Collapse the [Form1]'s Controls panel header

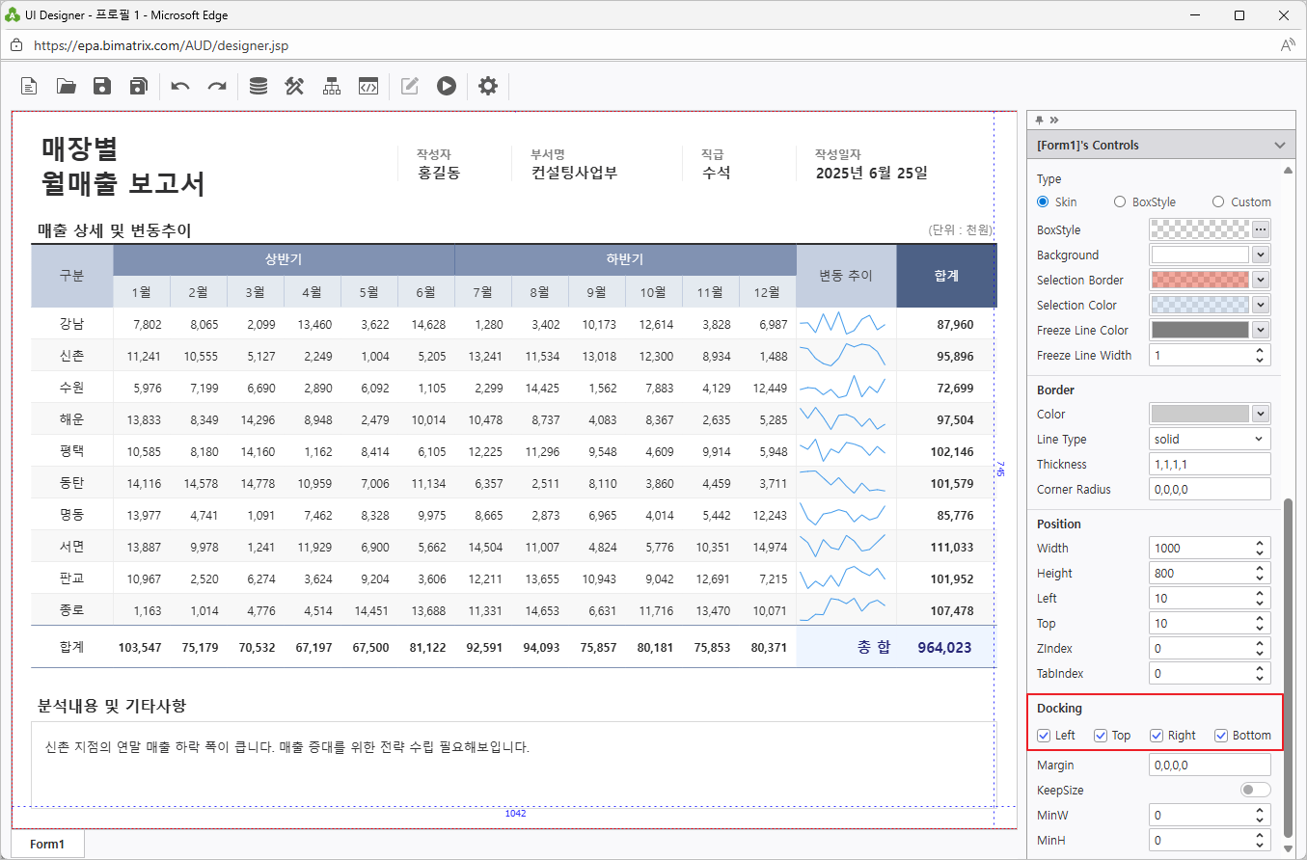[1279, 146]
